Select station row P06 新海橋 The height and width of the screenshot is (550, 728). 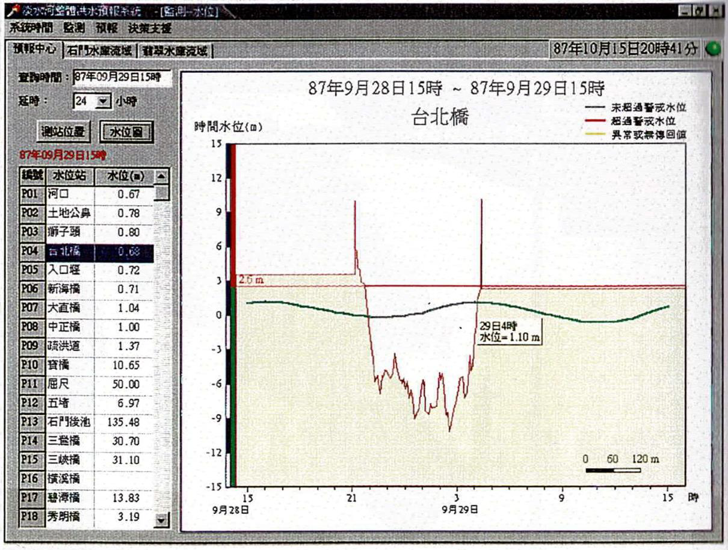[86, 289]
